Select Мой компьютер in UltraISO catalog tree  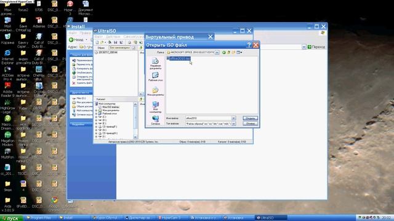[x=107, y=104]
